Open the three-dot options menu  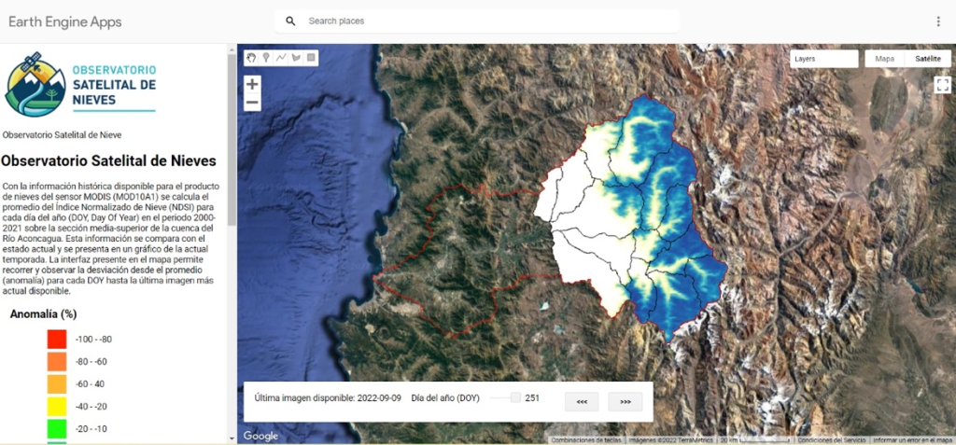tap(938, 21)
